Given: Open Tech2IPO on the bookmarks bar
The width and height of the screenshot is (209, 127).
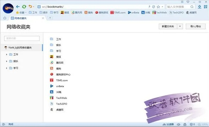Looking at the screenshot, I should [176, 12].
